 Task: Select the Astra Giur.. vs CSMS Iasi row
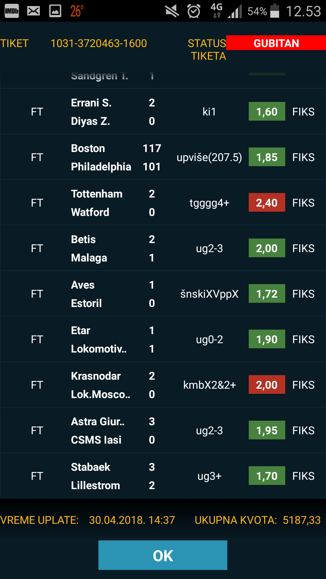coord(163,430)
